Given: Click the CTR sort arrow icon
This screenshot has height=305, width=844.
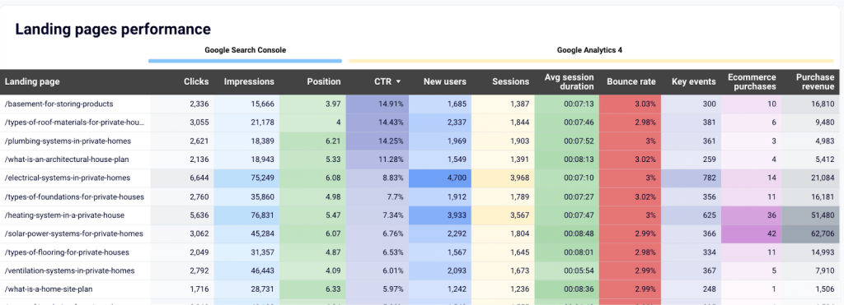Looking at the screenshot, I should point(398,82).
